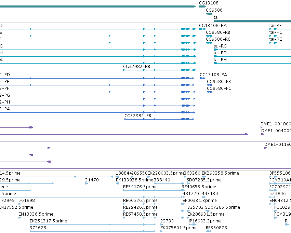Image resolution: width=291 pixels, height=233 pixels.
Task: Select EST EK220003.5prime
Action: [x=166, y=173]
